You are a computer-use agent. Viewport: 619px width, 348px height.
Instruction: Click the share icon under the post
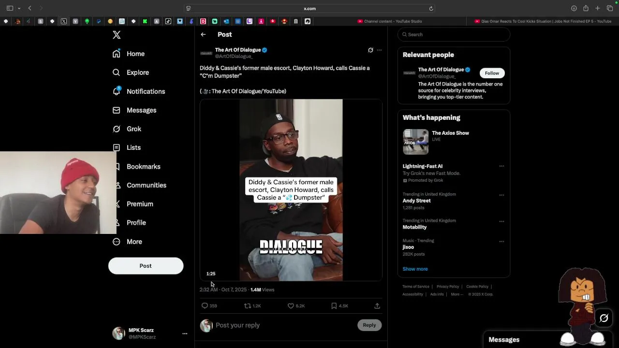pyautogui.click(x=377, y=305)
